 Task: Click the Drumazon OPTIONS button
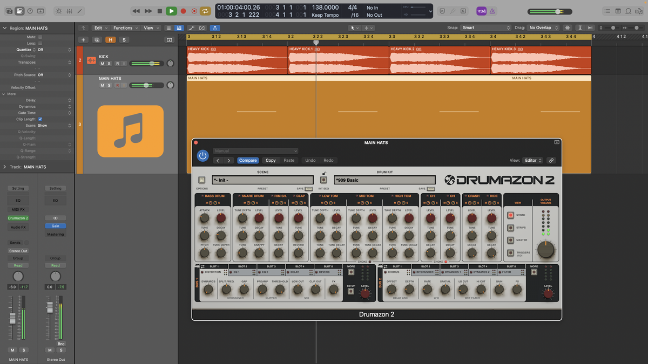(x=202, y=180)
